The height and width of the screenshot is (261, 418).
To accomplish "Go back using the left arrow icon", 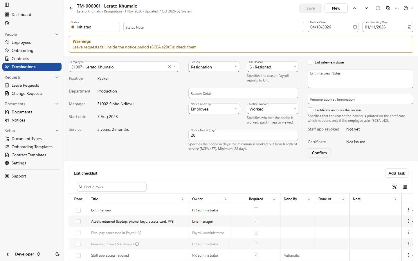I will (x=71, y=8).
